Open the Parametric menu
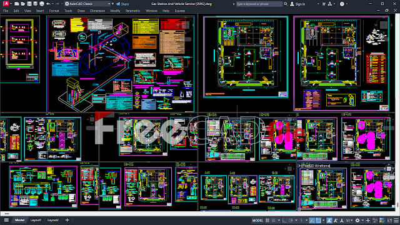 (x=132, y=11)
